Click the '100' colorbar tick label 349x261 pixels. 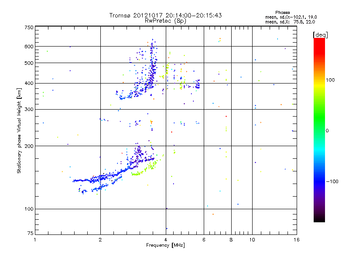(x=330, y=80)
